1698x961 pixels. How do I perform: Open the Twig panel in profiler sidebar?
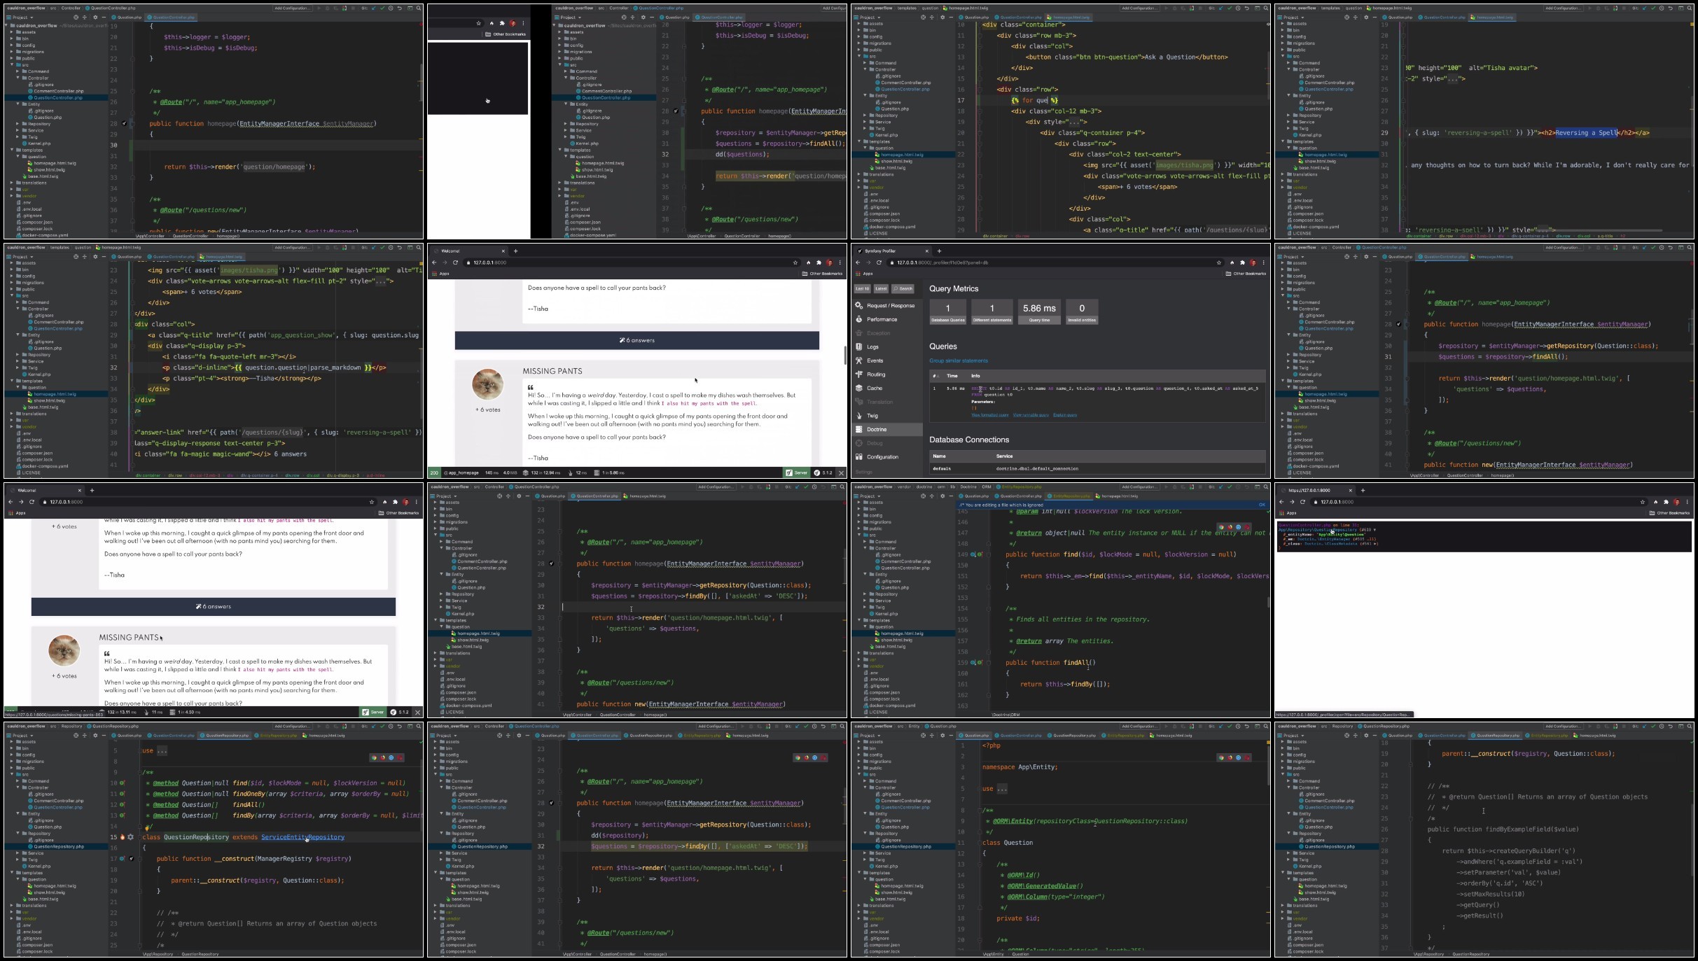tap(872, 416)
